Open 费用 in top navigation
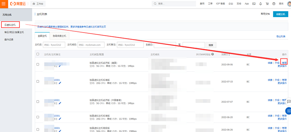The width and height of the screenshot is (291, 132). coord(202,4)
